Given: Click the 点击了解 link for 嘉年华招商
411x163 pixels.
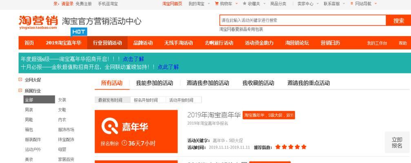Looking at the screenshot, I should pyautogui.click(x=133, y=59).
